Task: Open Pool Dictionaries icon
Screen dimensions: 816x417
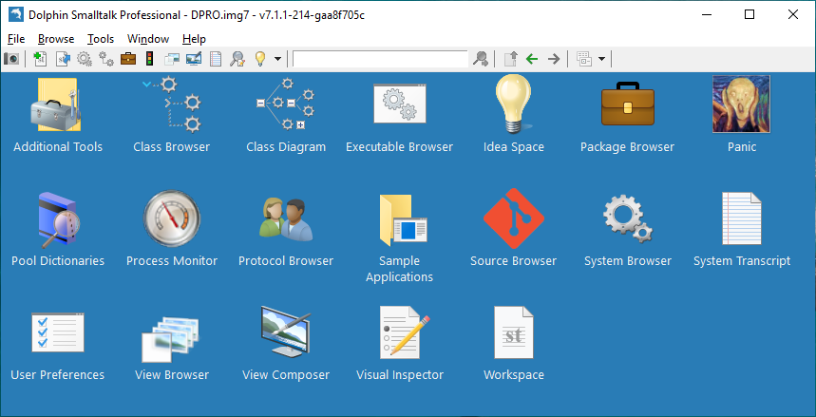Action: coord(57,219)
